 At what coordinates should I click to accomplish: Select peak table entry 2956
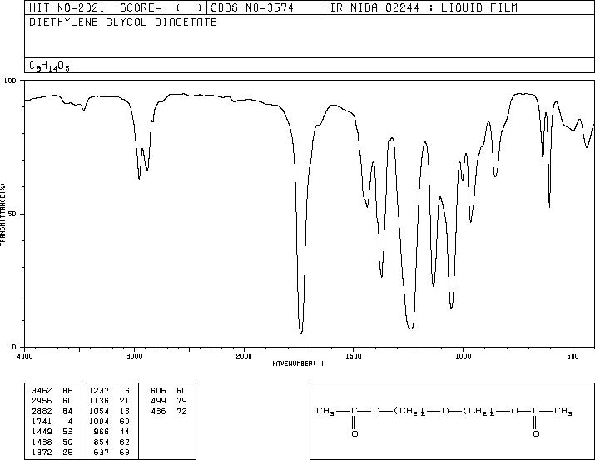click(42, 401)
